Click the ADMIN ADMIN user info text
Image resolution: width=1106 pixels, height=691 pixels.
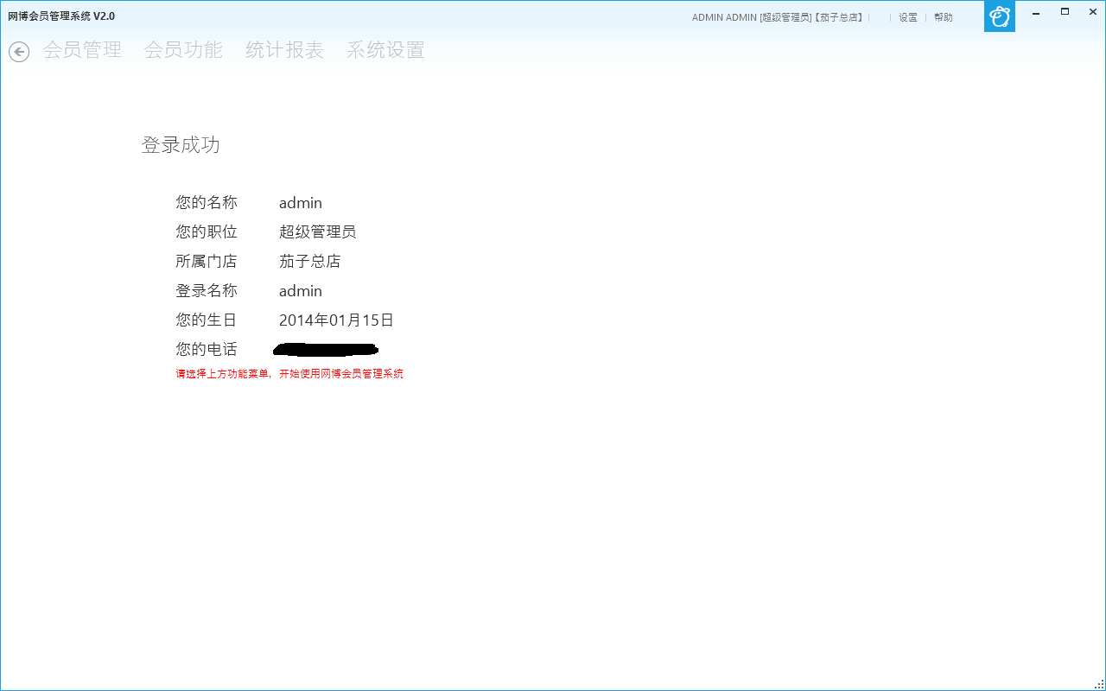(777, 17)
